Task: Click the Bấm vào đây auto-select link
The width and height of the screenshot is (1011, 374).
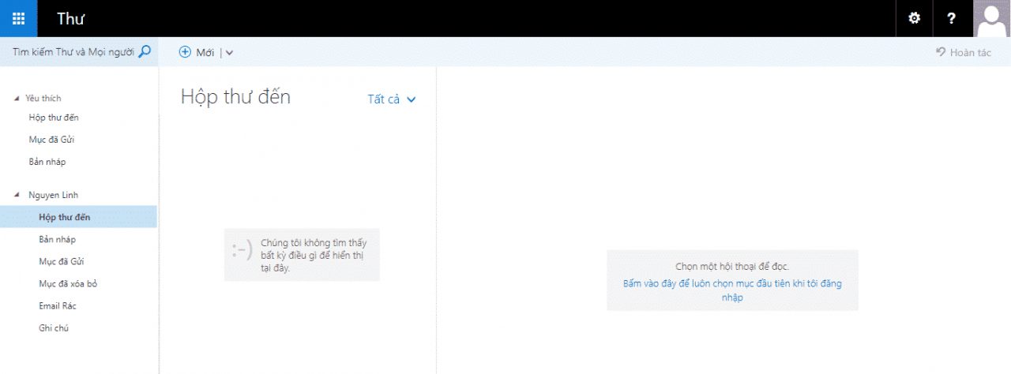Action: [x=731, y=290]
